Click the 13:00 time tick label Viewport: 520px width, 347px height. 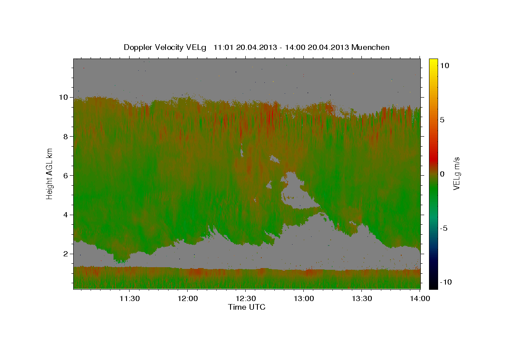[x=303, y=299]
